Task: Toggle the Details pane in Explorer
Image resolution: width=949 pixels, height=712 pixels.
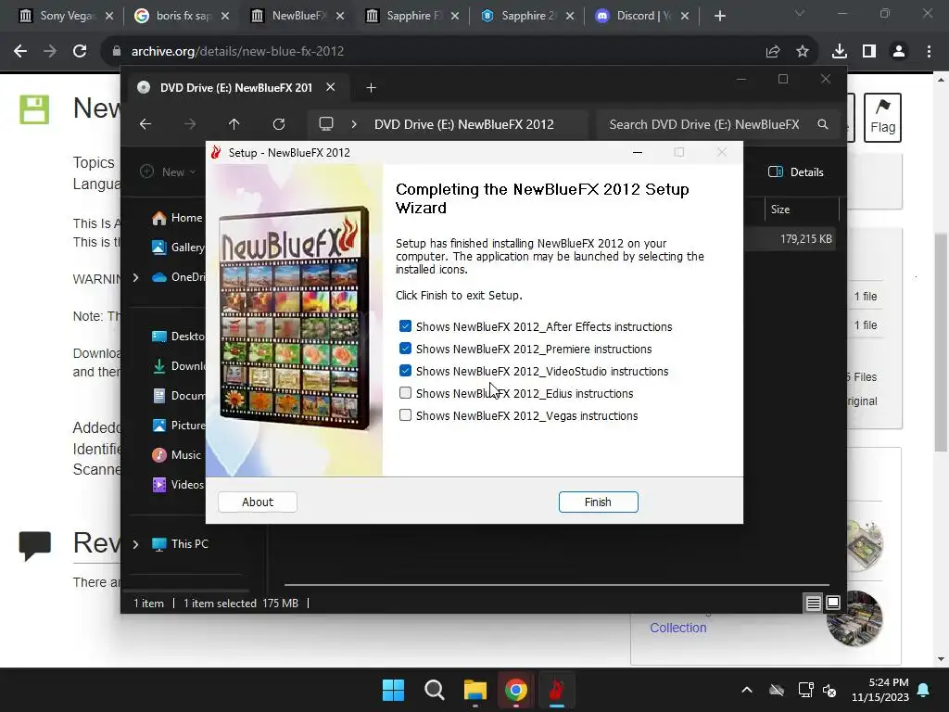Action: tap(795, 172)
